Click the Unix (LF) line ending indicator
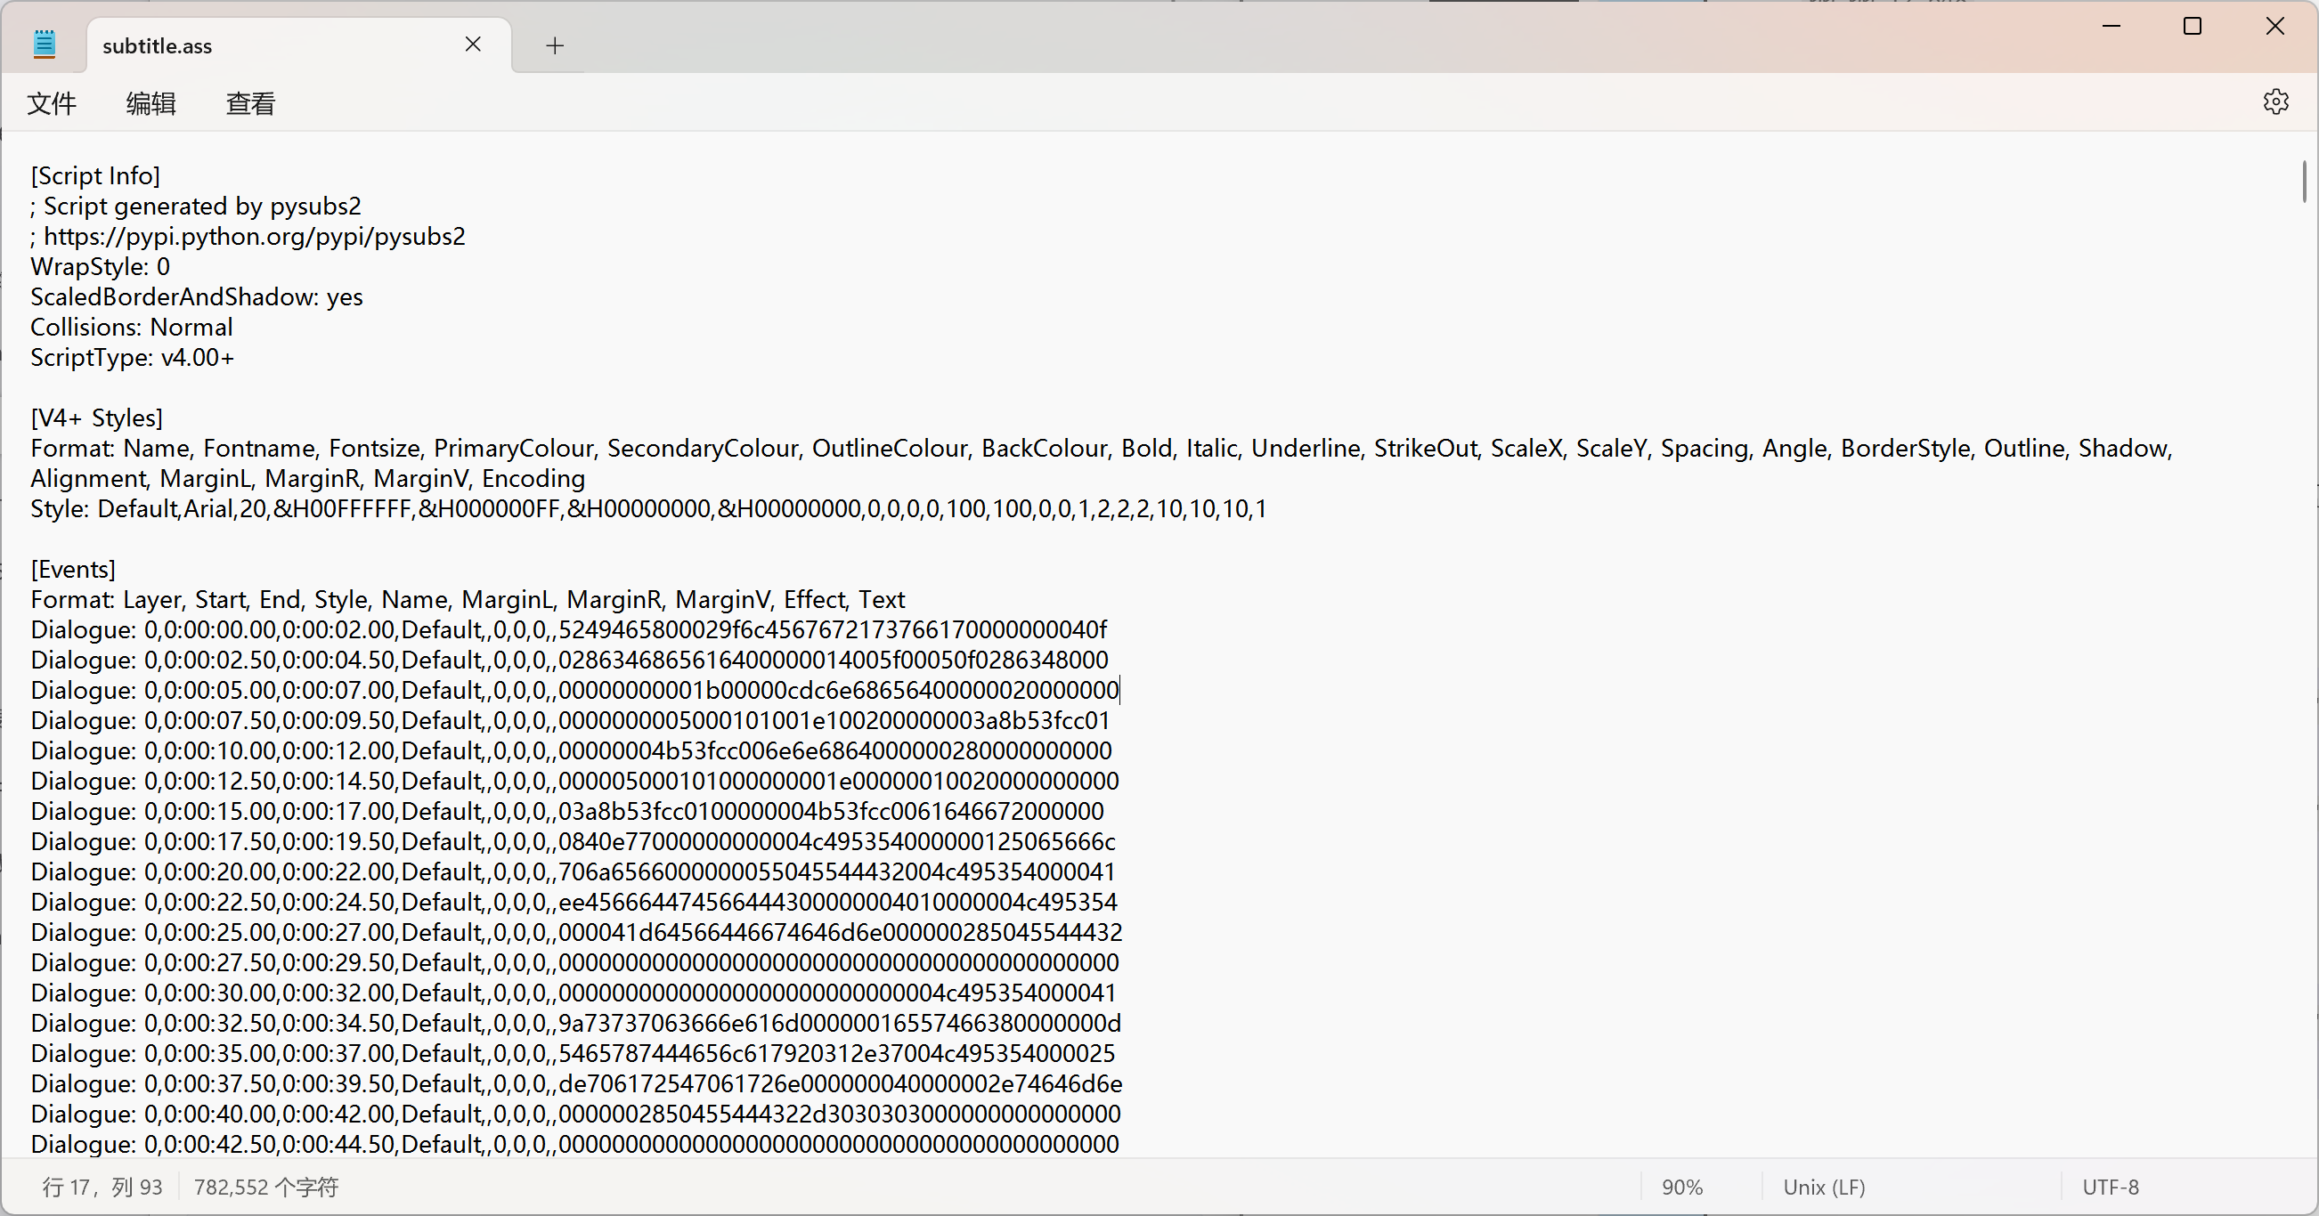Screen dimensions: 2319x1216 (1824, 1188)
